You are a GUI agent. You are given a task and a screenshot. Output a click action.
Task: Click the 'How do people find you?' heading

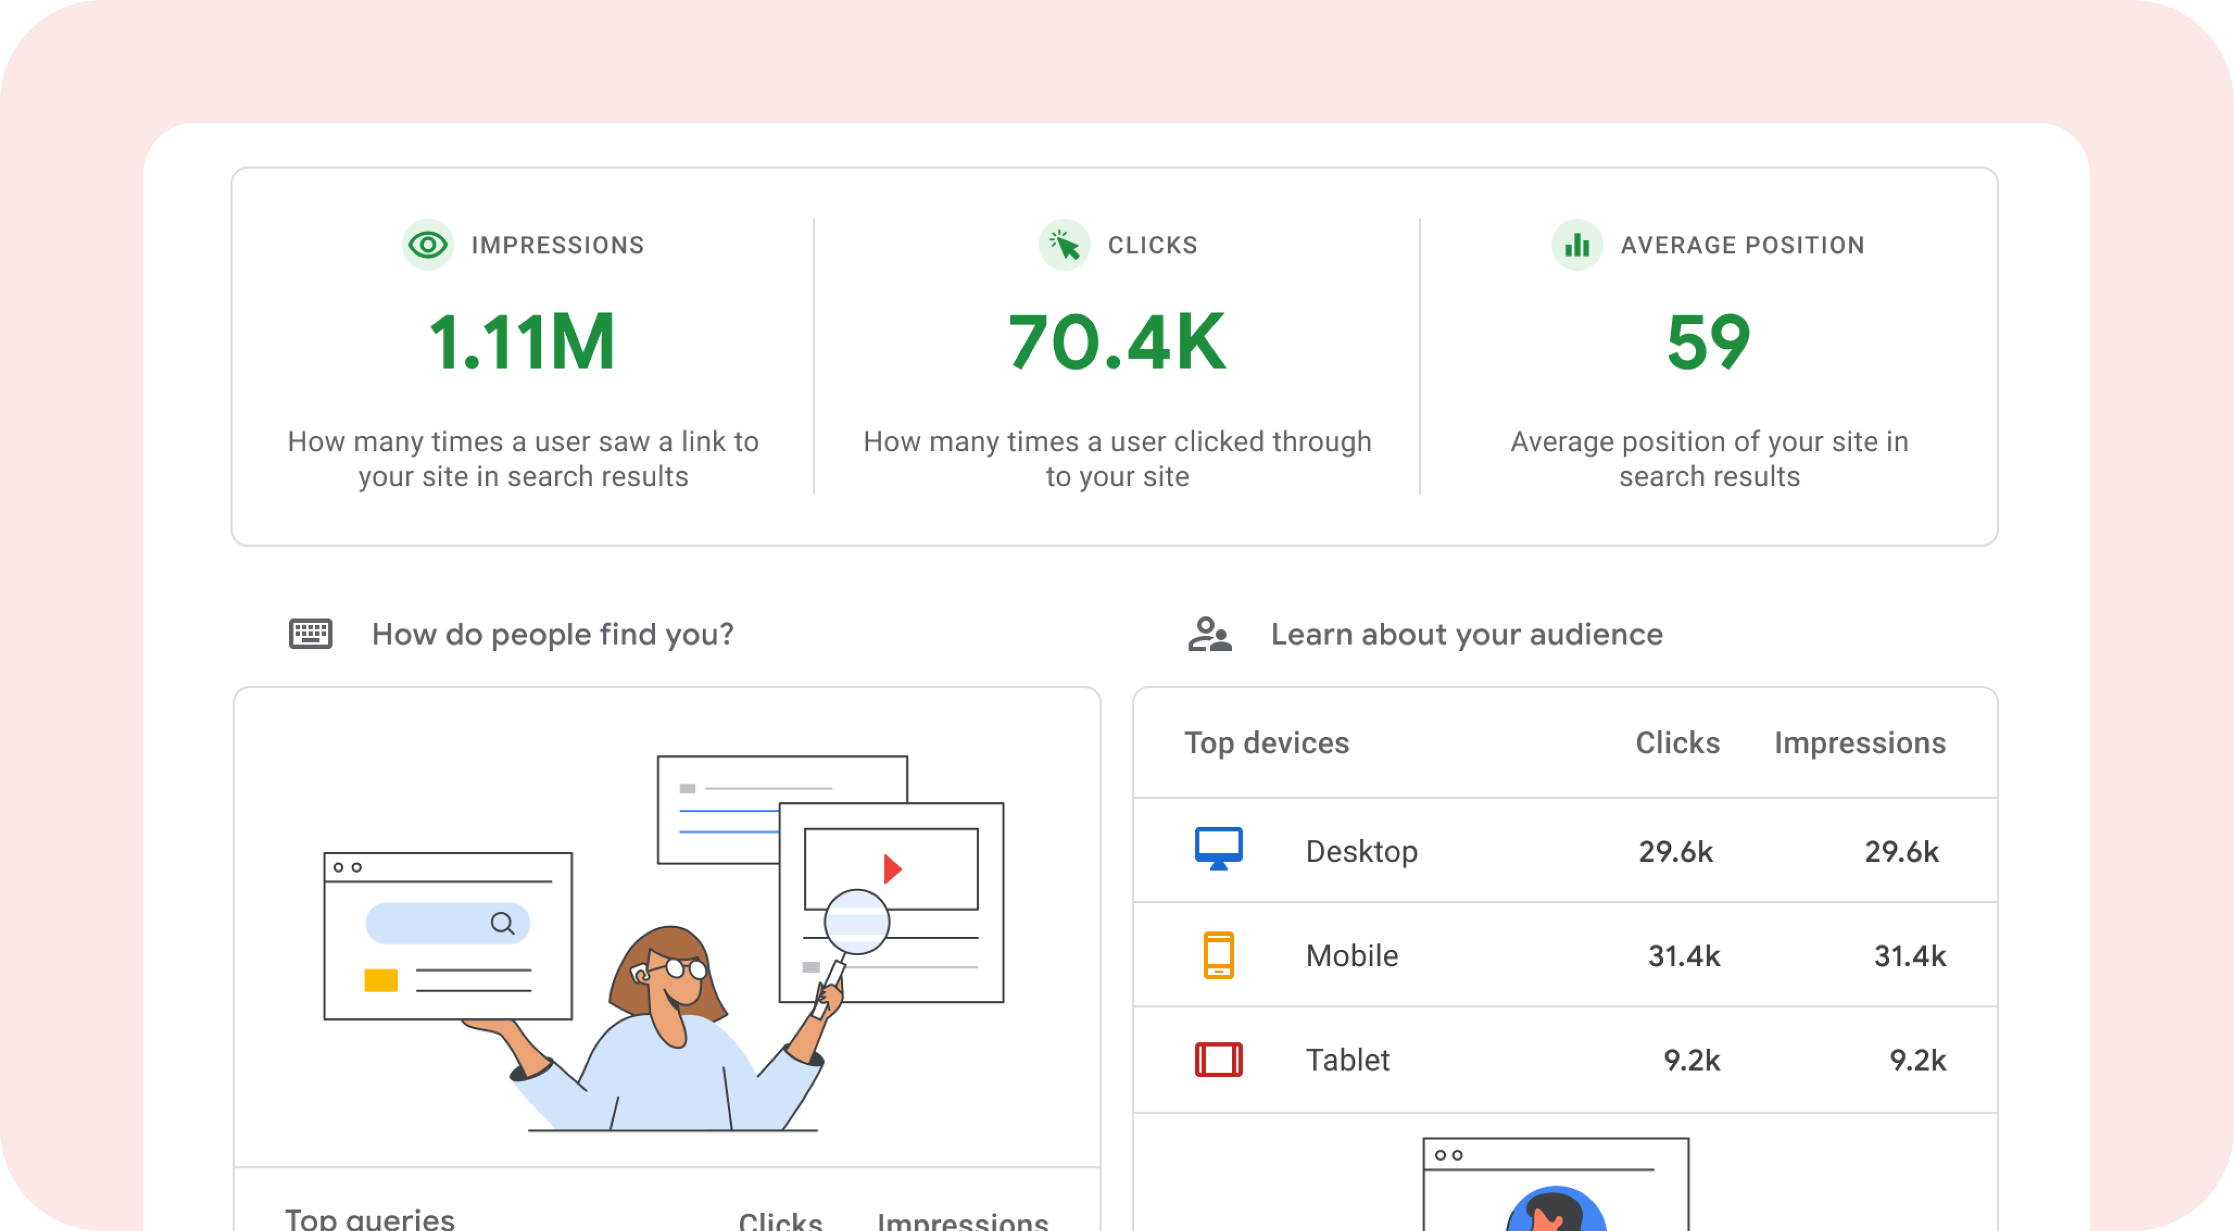[x=552, y=634]
